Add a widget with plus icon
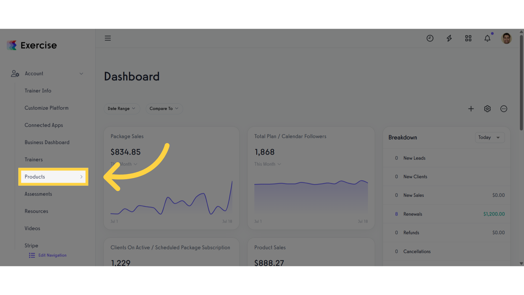This screenshot has width=524, height=295. 471,109
